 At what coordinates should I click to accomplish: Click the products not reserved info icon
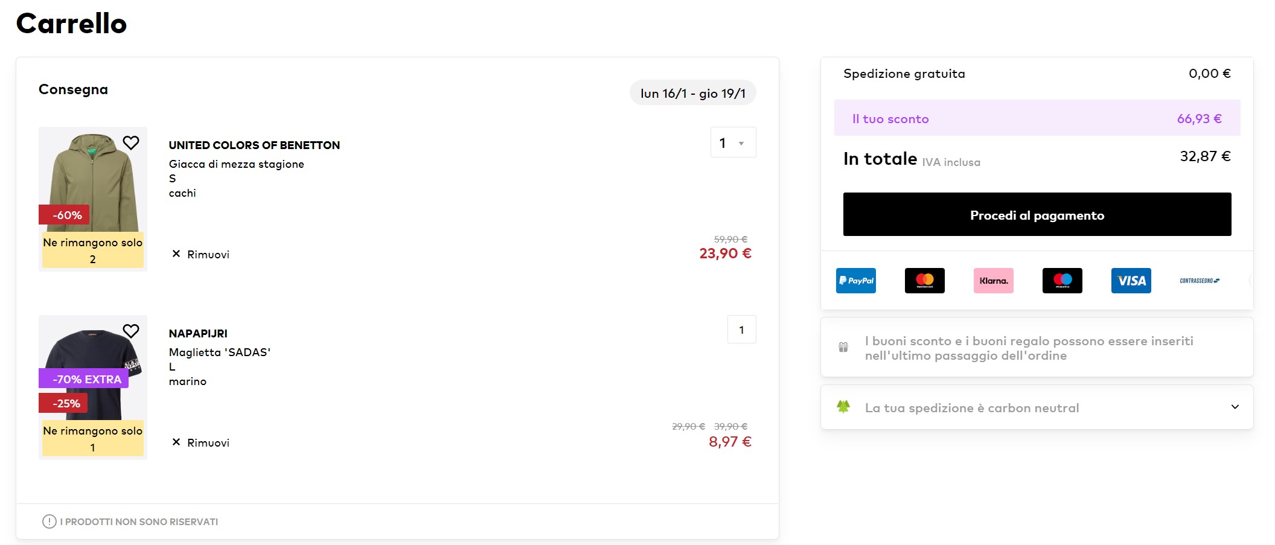pos(50,521)
